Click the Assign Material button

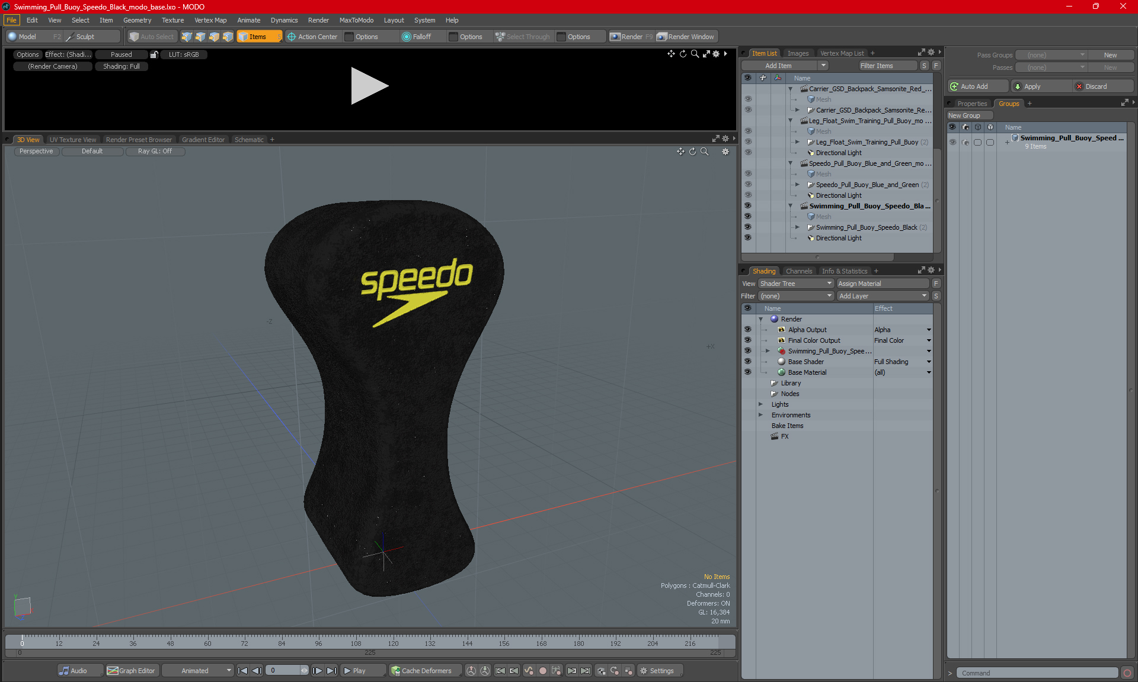[x=883, y=284]
